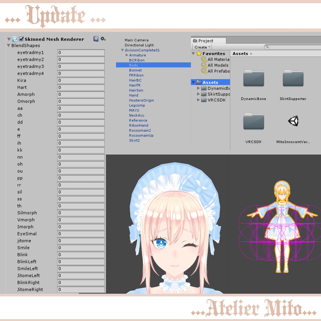The image size is (321, 321).
Task: Collapse the Assets tree folder
Action: (193, 82)
